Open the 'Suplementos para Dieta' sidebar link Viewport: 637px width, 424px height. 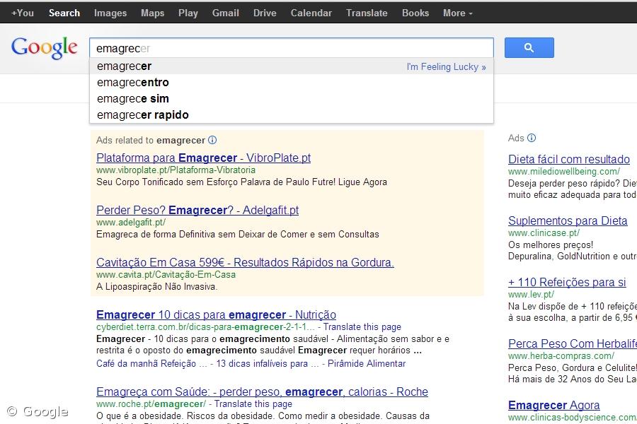pyautogui.click(x=567, y=220)
